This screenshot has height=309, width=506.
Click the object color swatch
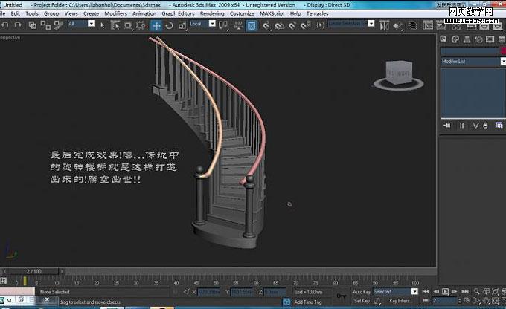point(503,51)
